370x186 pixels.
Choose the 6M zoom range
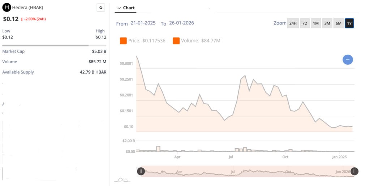[338, 23]
